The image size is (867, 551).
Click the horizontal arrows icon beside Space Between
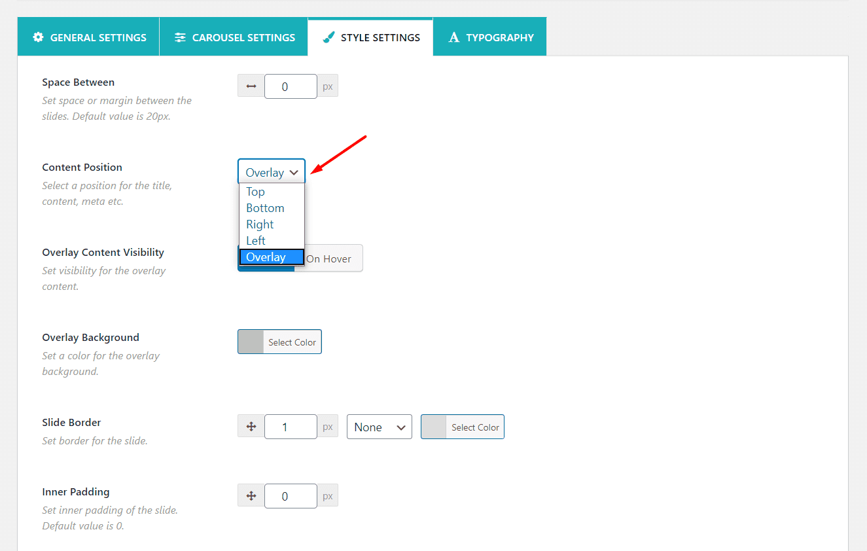tap(251, 86)
